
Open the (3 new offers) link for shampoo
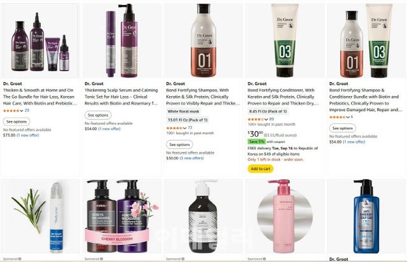[x=192, y=158]
